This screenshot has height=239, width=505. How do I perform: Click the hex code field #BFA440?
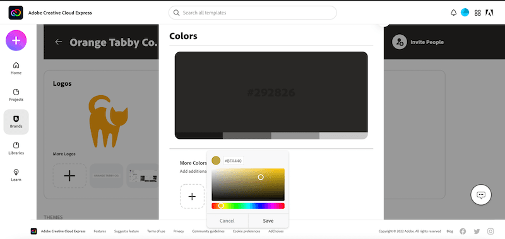pyautogui.click(x=234, y=161)
